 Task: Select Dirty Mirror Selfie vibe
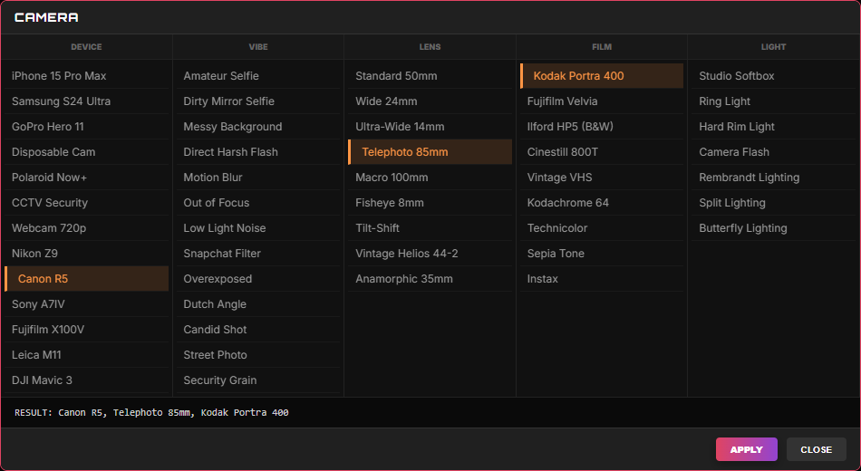click(258, 101)
